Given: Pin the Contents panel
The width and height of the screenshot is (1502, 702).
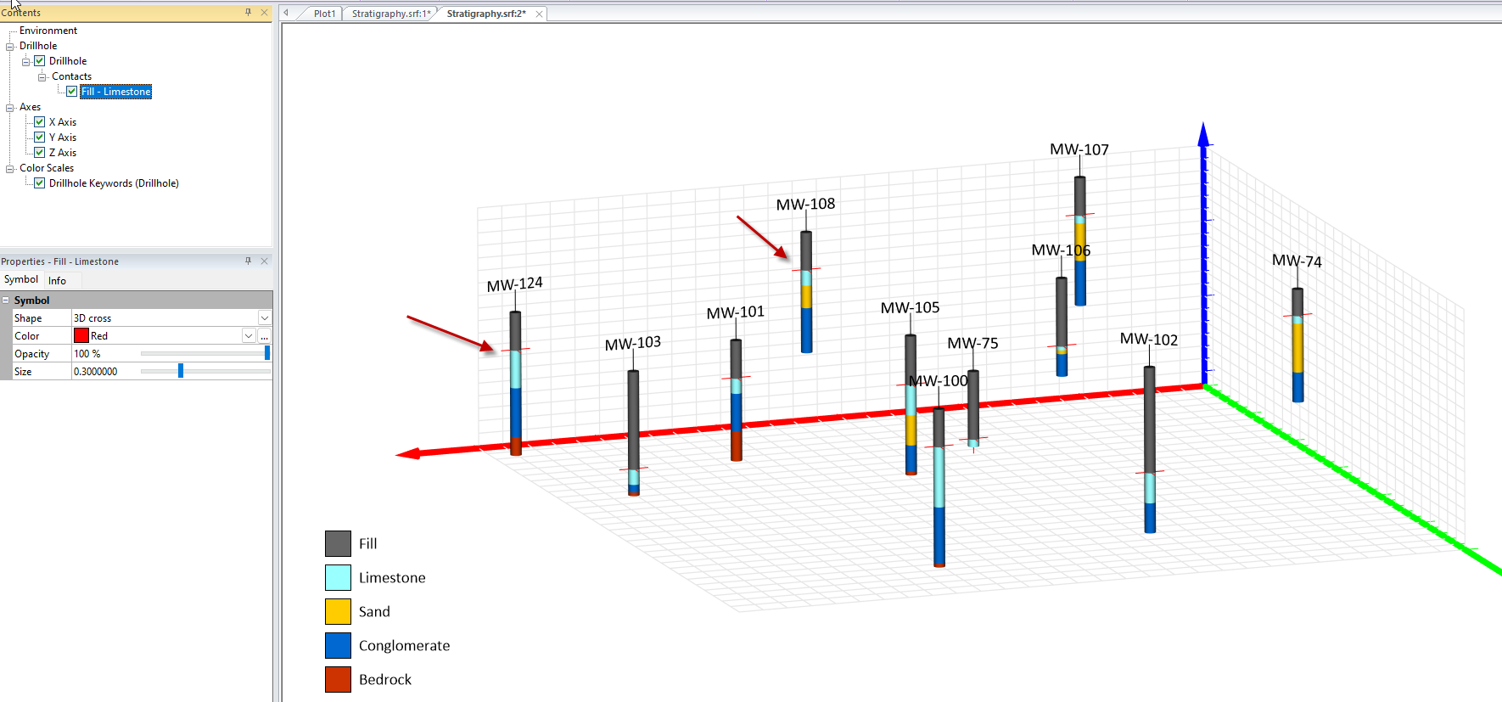Looking at the screenshot, I should (x=248, y=12).
